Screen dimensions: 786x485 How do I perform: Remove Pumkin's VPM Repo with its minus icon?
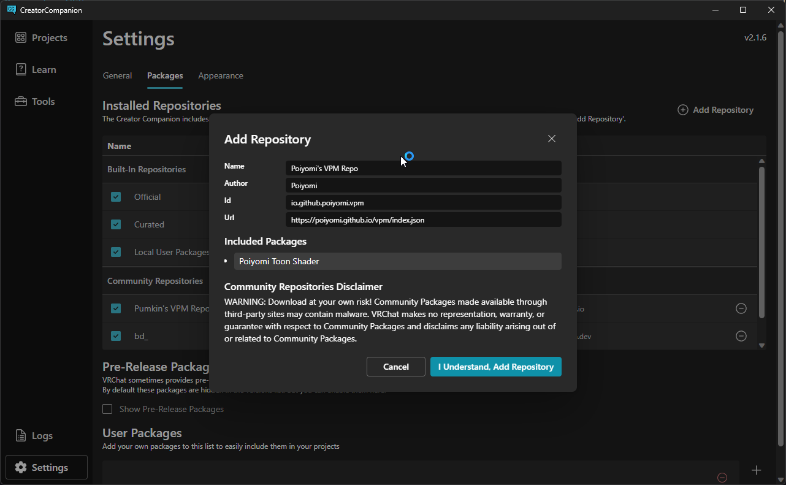(x=741, y=308)
